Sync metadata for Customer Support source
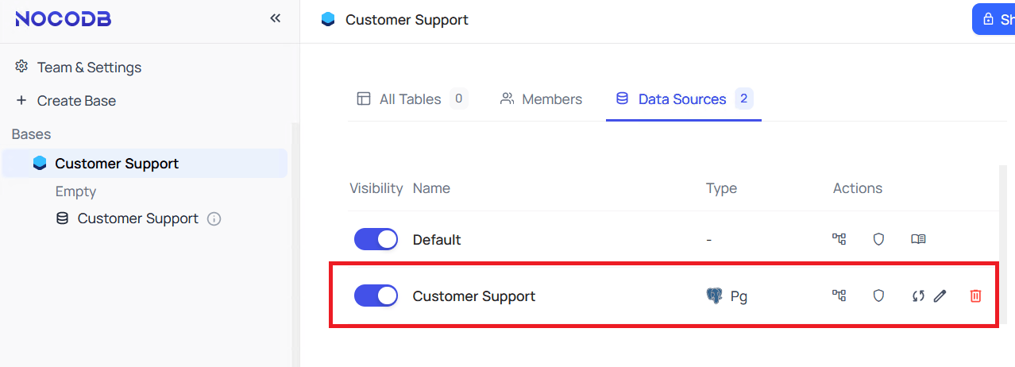Screen dimensions: 1015x367 click(918, 296)
